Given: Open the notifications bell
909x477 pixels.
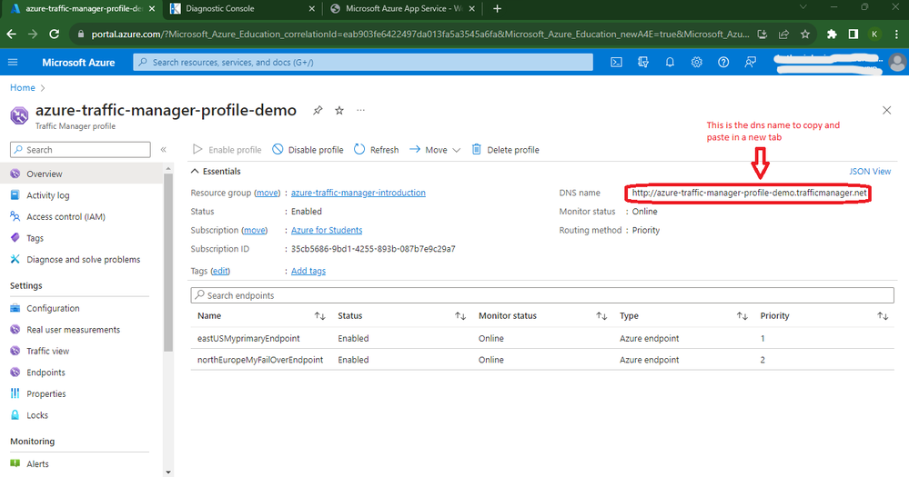Looking at the screenshot, I should 670,62.
